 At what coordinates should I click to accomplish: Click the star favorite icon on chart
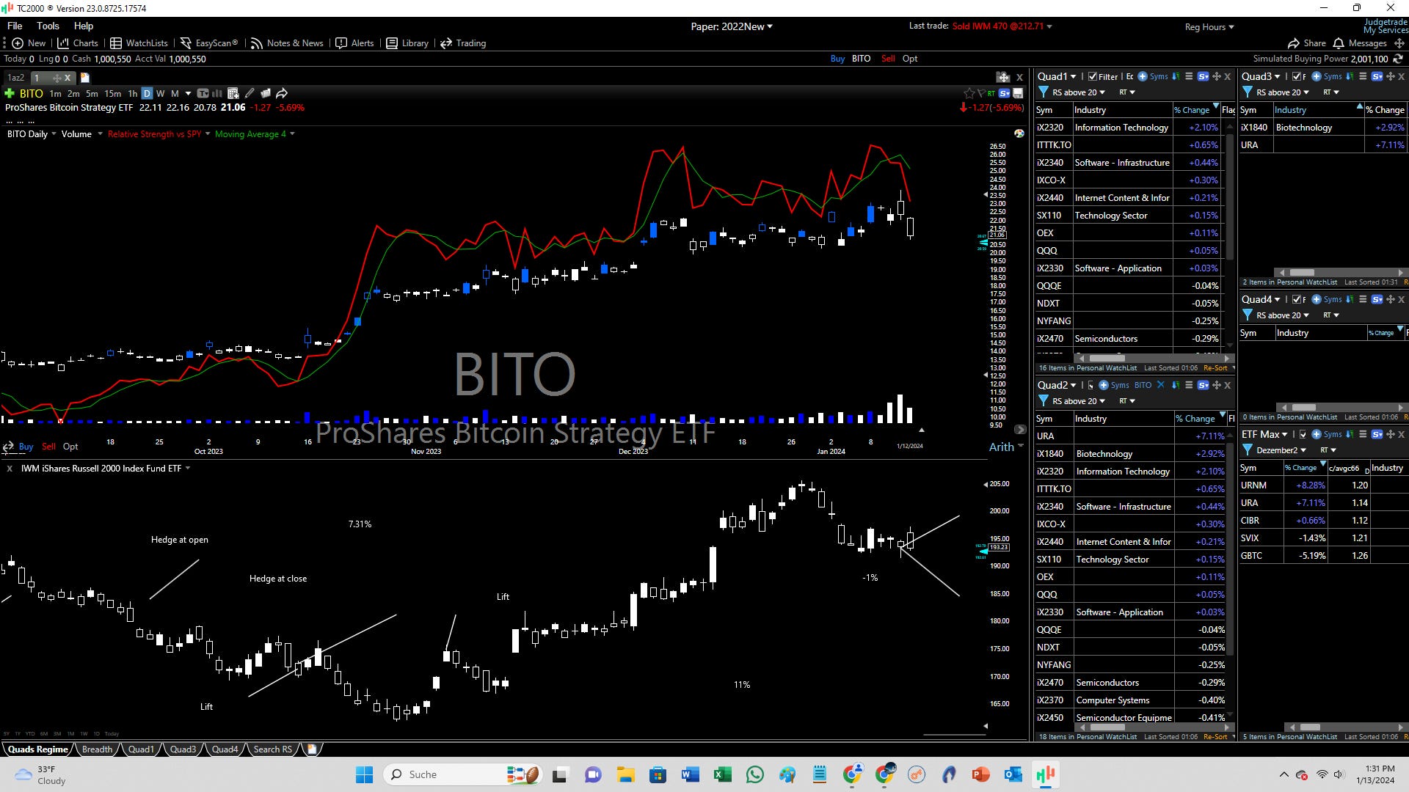[969, 93]
